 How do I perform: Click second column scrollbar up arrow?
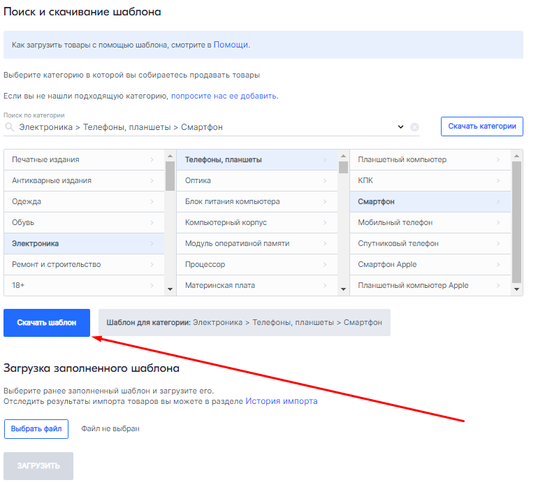coord(343,156)
